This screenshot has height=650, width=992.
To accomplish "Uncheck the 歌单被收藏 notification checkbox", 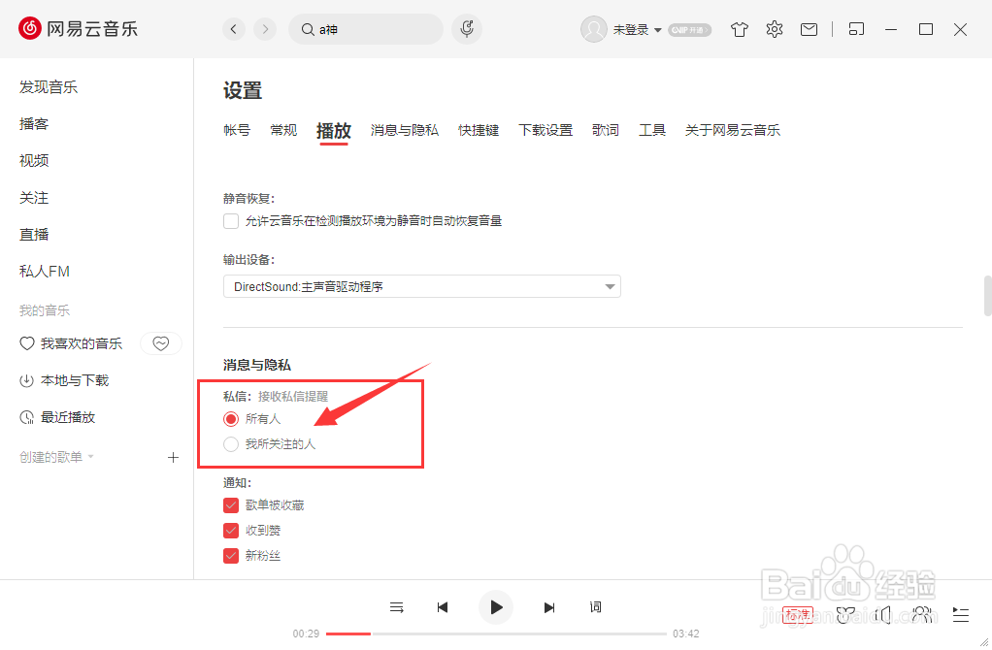I will point(231,504).
